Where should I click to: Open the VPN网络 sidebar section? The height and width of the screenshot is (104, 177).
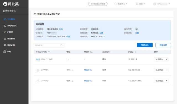[x=9, y=19]
